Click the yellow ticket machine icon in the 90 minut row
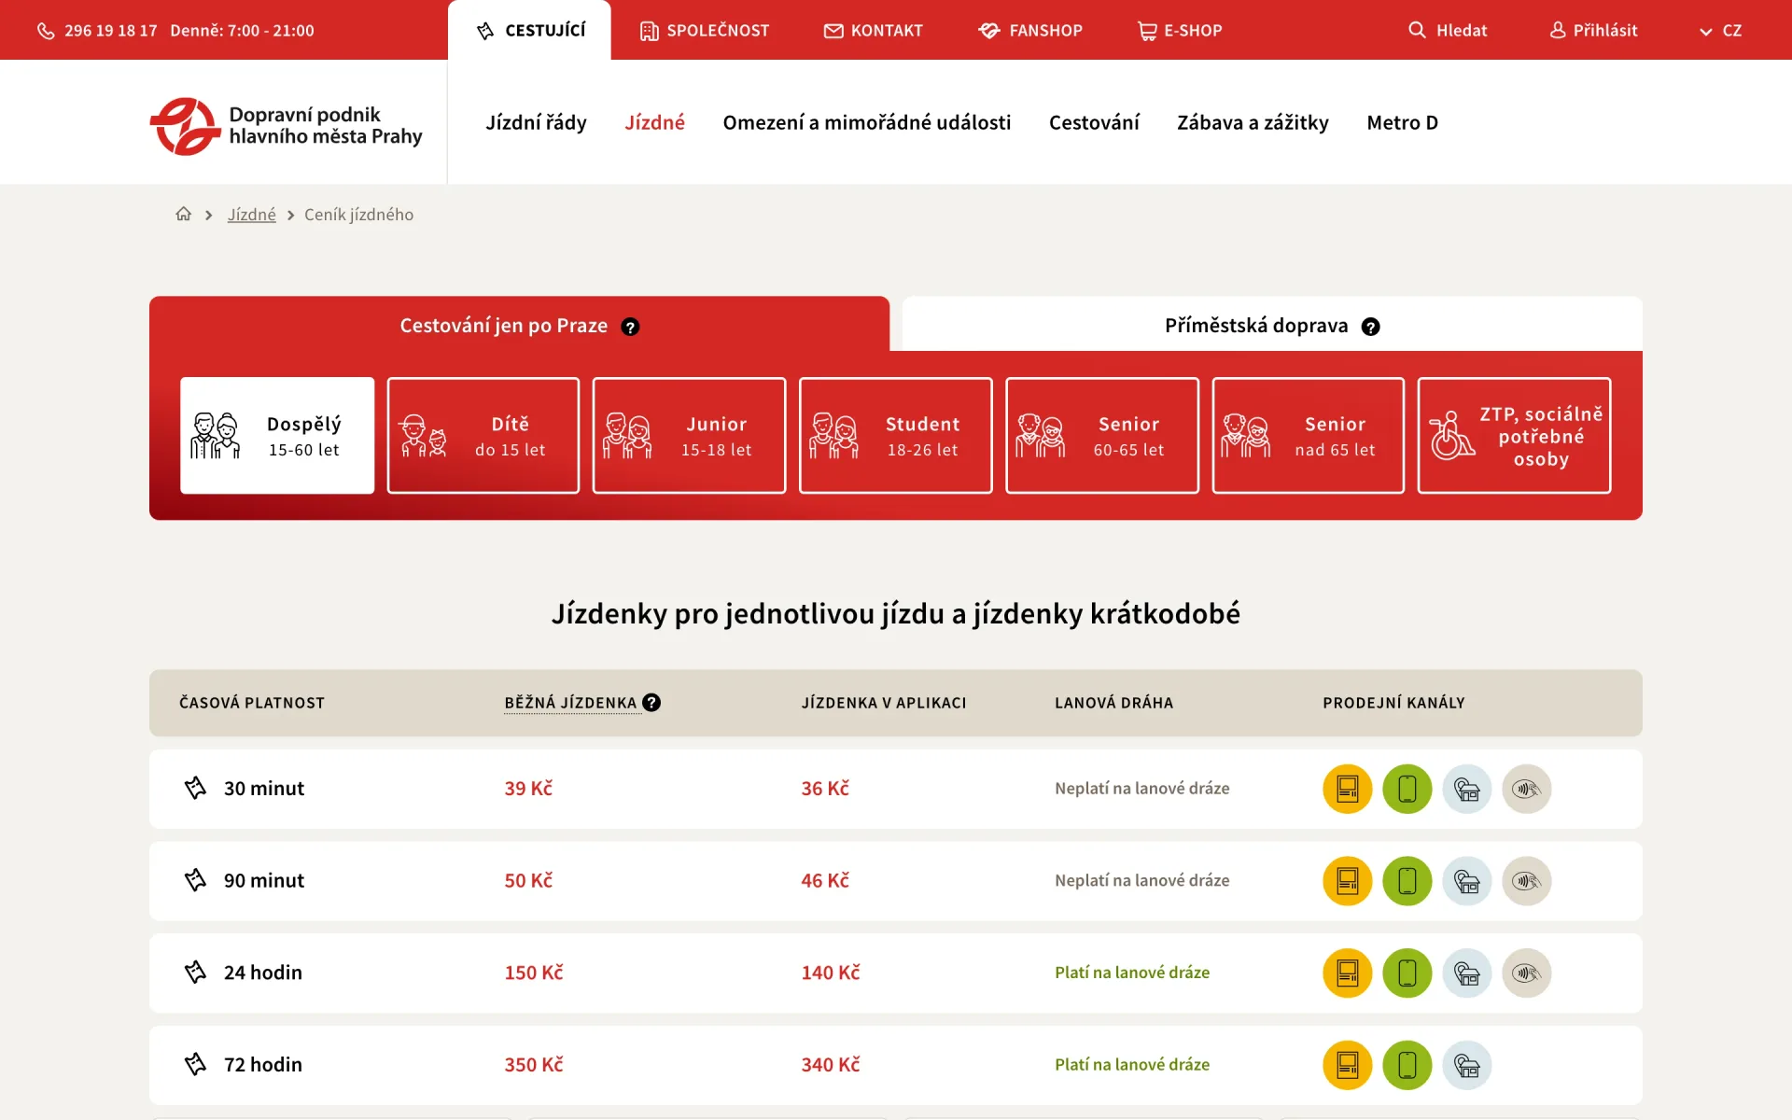This screenshot has width=1792, height=1120. [x=1347, y=881]
